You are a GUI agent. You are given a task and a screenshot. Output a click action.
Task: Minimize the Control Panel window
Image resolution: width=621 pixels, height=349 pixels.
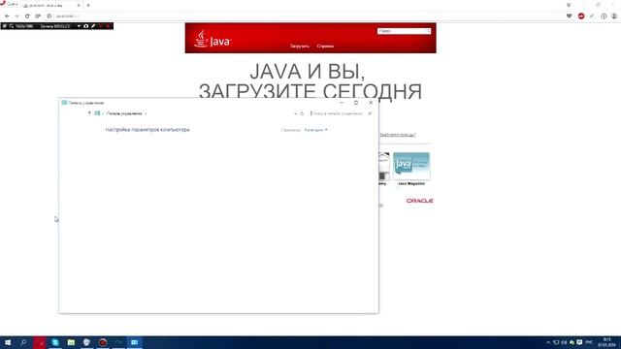(x=342, y=103)
